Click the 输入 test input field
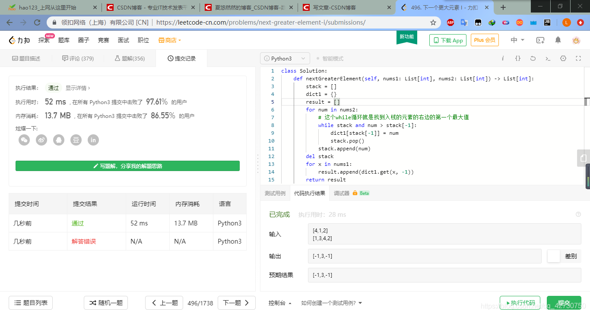 pyautogui.click(x=444, y=234)
